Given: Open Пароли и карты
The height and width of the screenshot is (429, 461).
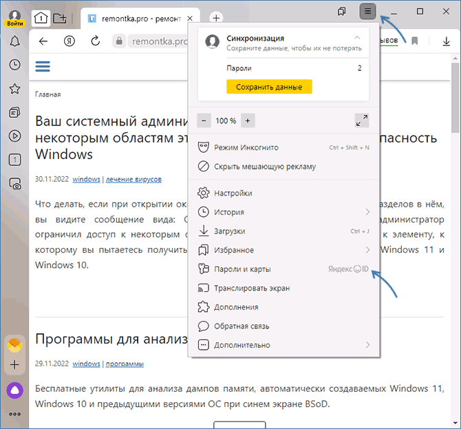Looking at the screenshot, I should [283, 269].
